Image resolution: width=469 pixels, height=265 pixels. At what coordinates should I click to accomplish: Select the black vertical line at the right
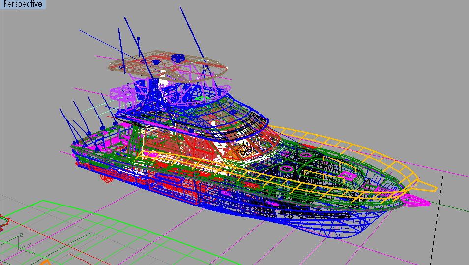(x=437, y=220)
